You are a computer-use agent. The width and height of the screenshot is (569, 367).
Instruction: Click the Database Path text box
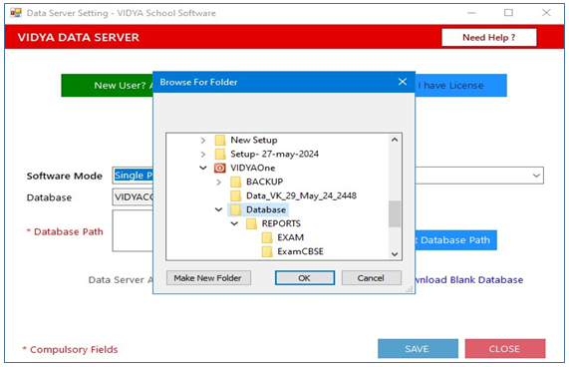(133, 230)
